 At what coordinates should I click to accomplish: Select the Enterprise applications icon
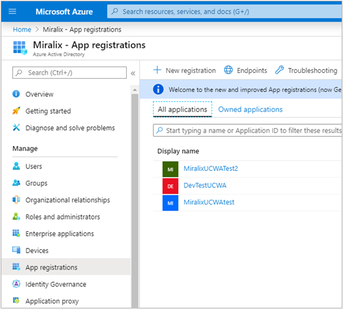[x=16, y=233]
